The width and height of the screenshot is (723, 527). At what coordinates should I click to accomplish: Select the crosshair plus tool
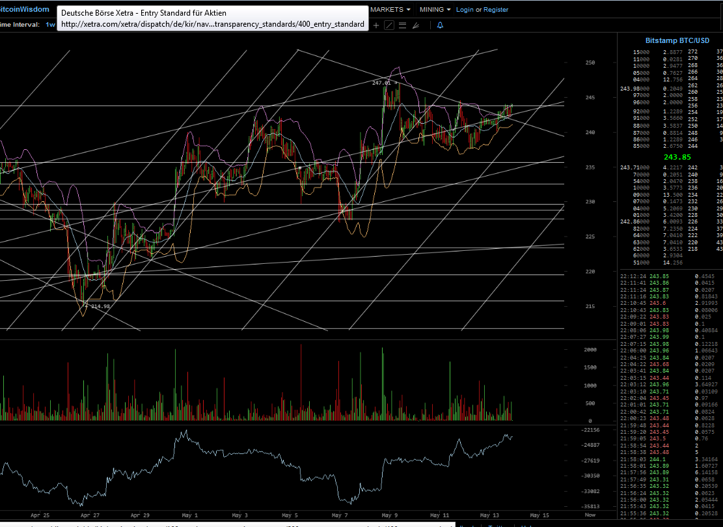pyautogui.click(x=376, y=25)
